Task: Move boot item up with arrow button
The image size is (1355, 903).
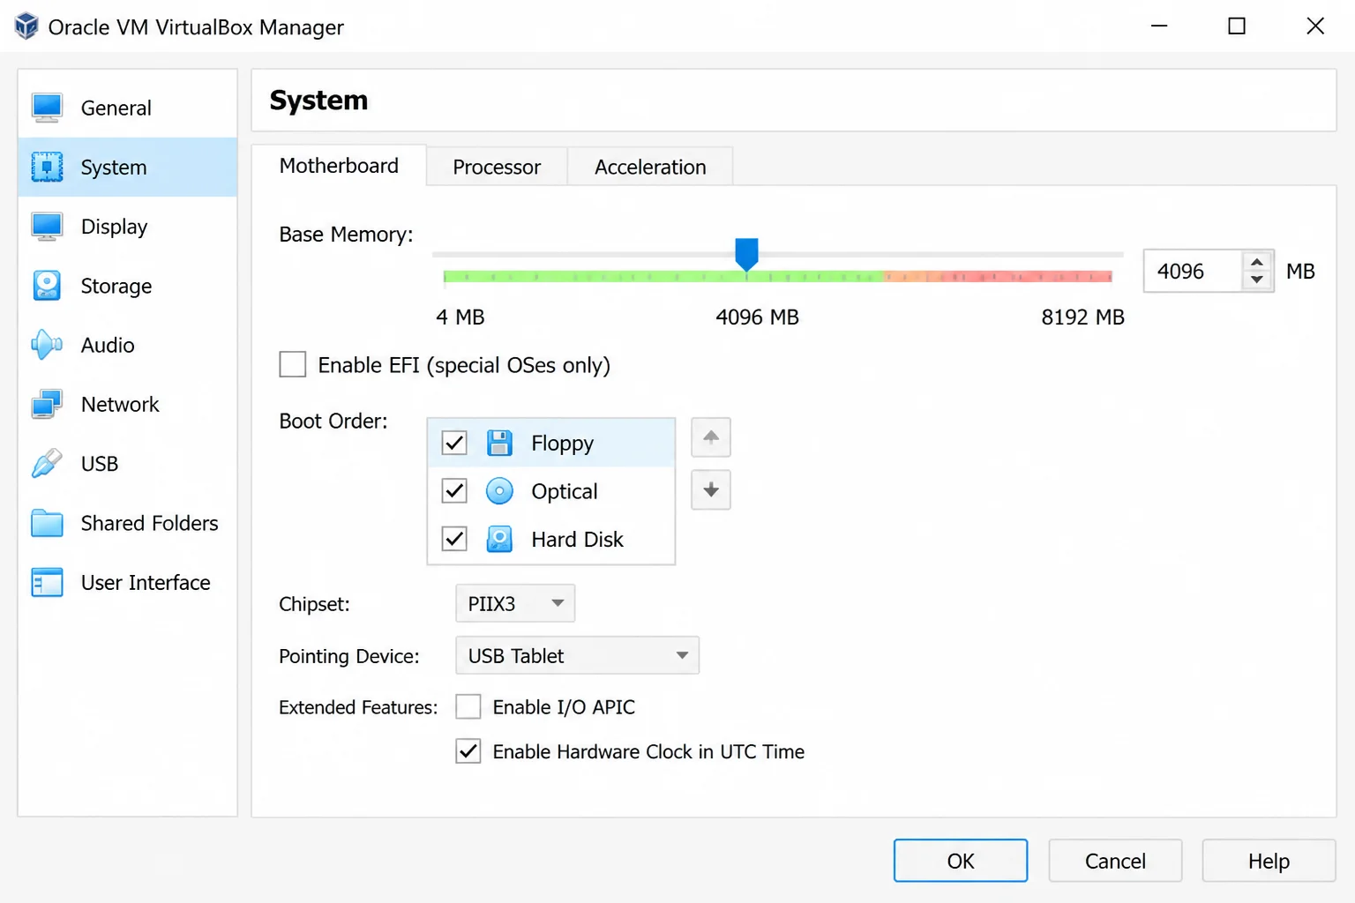Action: click(x=711, y=437)
